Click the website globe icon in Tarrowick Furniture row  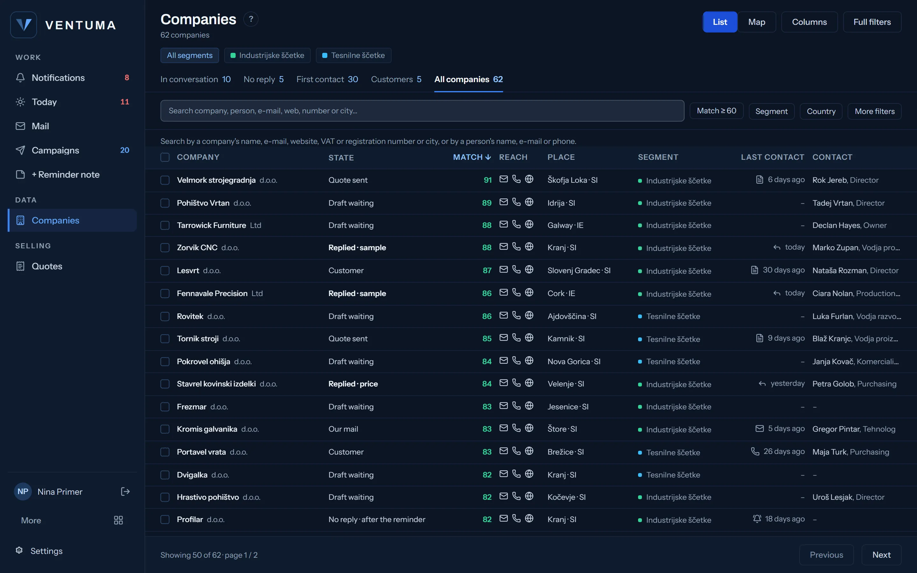tap(529, 224)
